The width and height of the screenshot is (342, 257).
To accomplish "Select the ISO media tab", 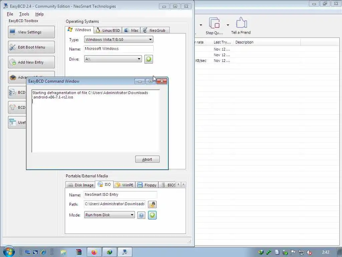I will (104, 184).
